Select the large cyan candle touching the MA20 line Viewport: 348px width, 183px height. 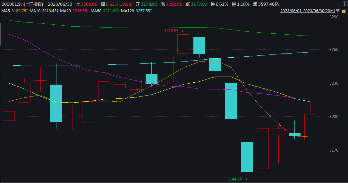[x=231, y=101]
